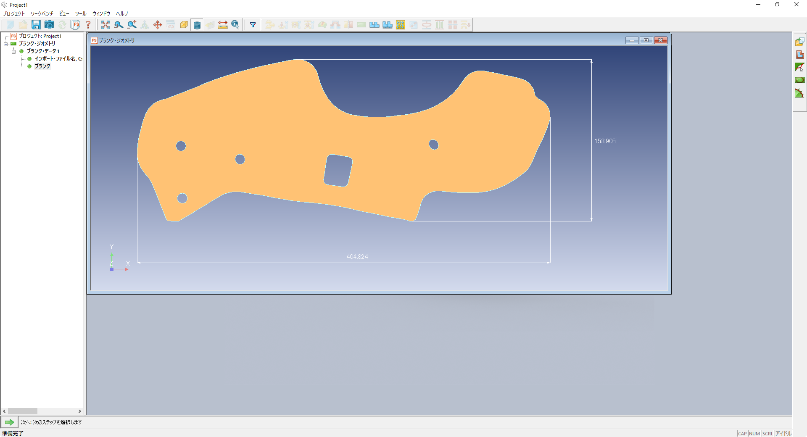Click the square cutout in the blank
Viewport: 807px width, 437px height.
pyautogui.click(x=338, y=170)
